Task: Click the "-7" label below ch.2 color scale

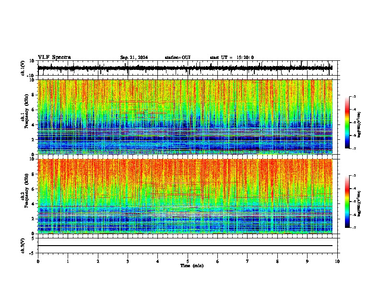Action: point(354,227)
